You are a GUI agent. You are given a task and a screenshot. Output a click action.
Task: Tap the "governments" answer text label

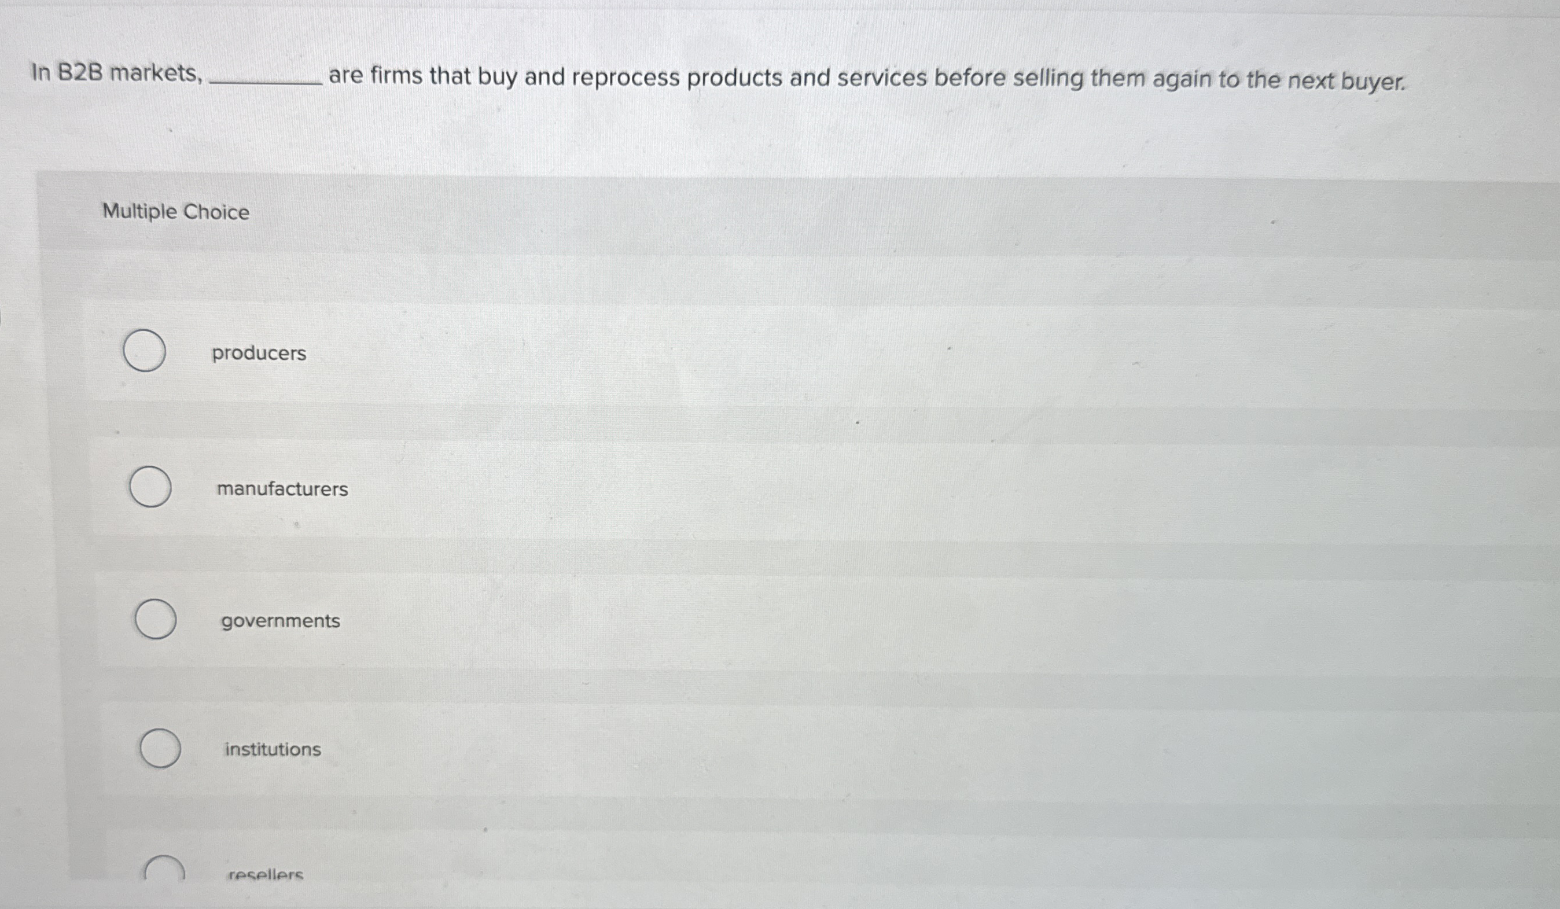click(281, 621)
